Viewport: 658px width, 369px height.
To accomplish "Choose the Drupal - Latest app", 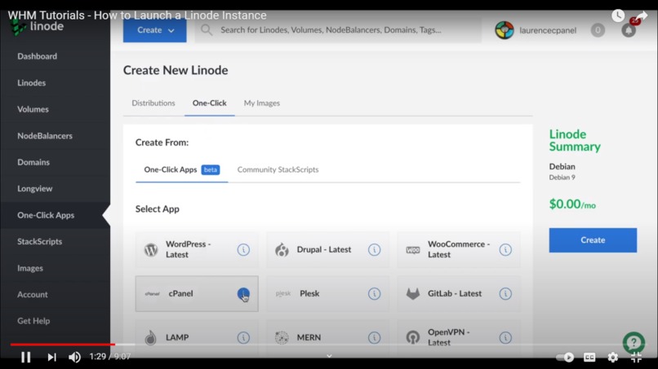I will coord(327,249).
